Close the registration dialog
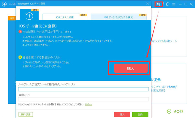Screen dimensions: 195x118 point(148,4)
